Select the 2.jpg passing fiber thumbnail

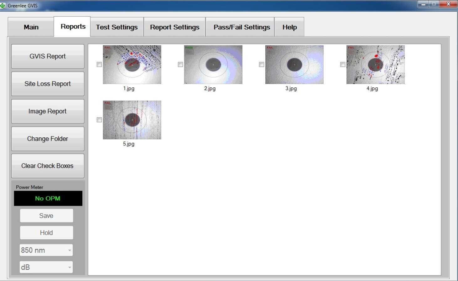tap(213, 65)
